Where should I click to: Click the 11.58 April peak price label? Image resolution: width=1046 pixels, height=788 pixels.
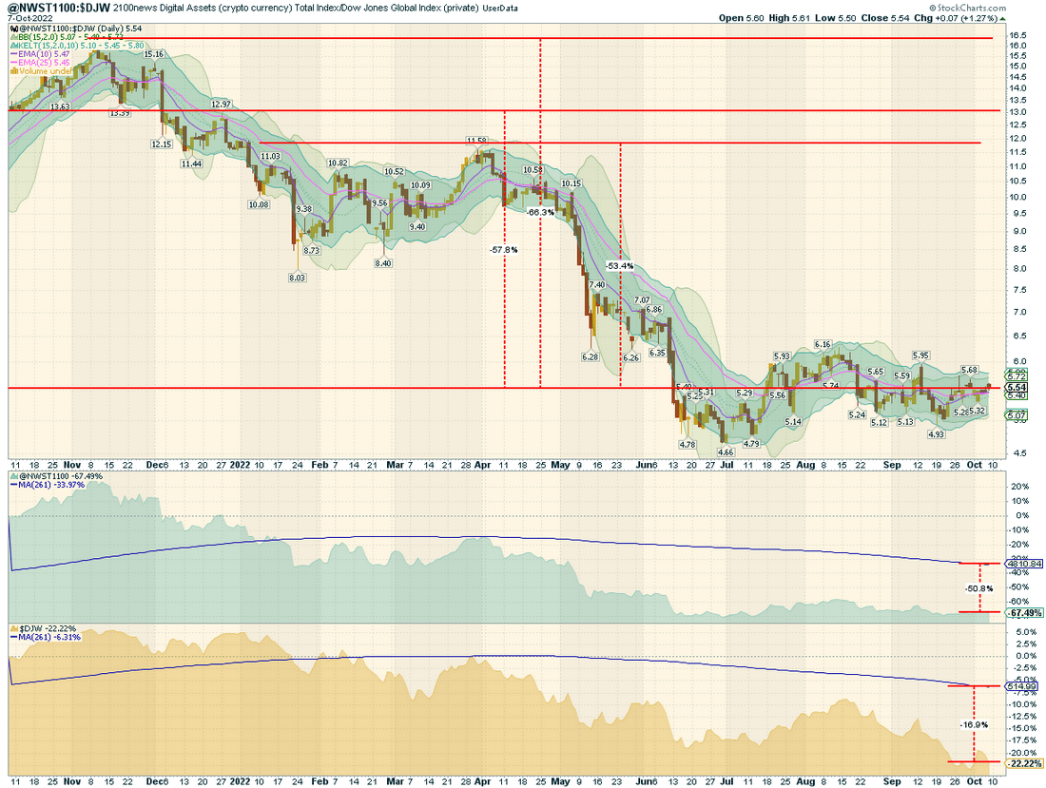477,141
